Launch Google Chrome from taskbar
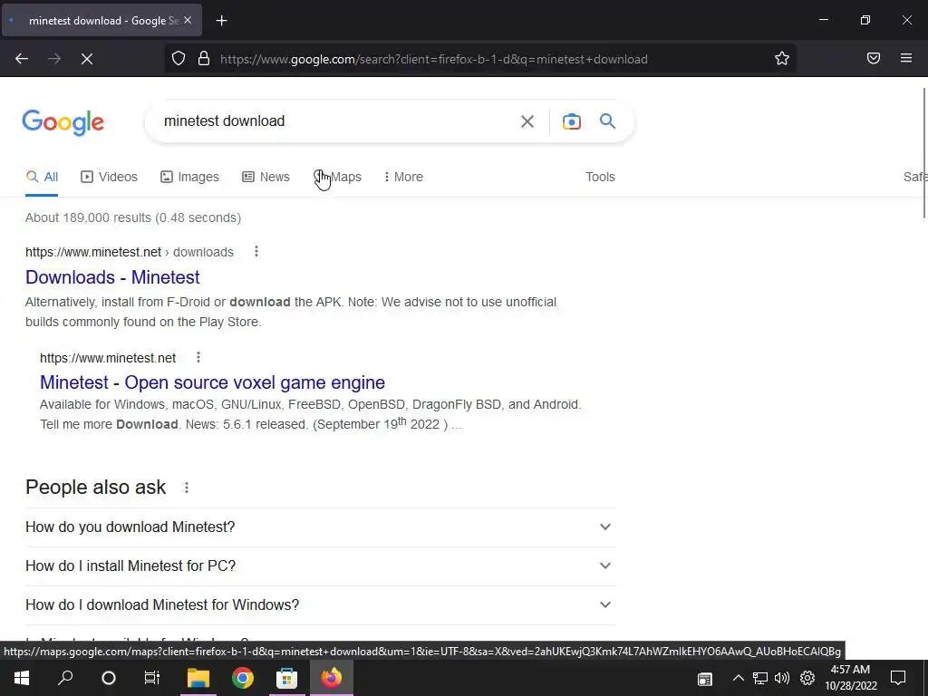 click(x=243, y=678)
